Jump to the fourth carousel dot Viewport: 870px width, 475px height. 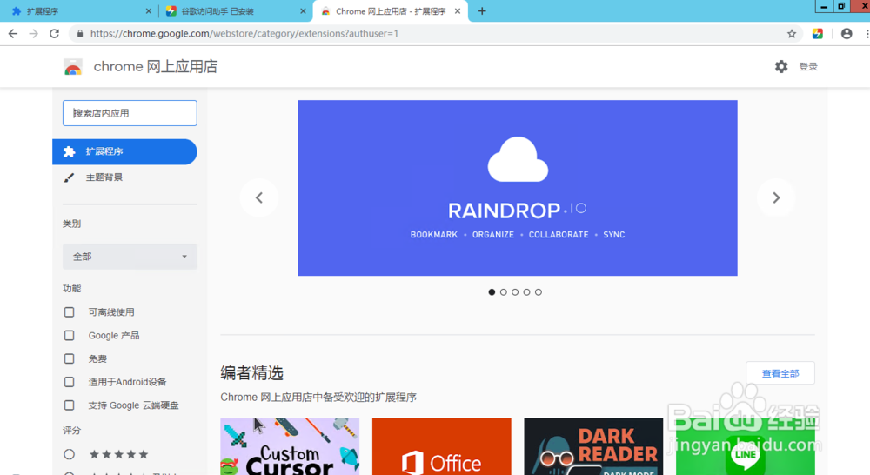pyautogui.click(x=526, y=292)
